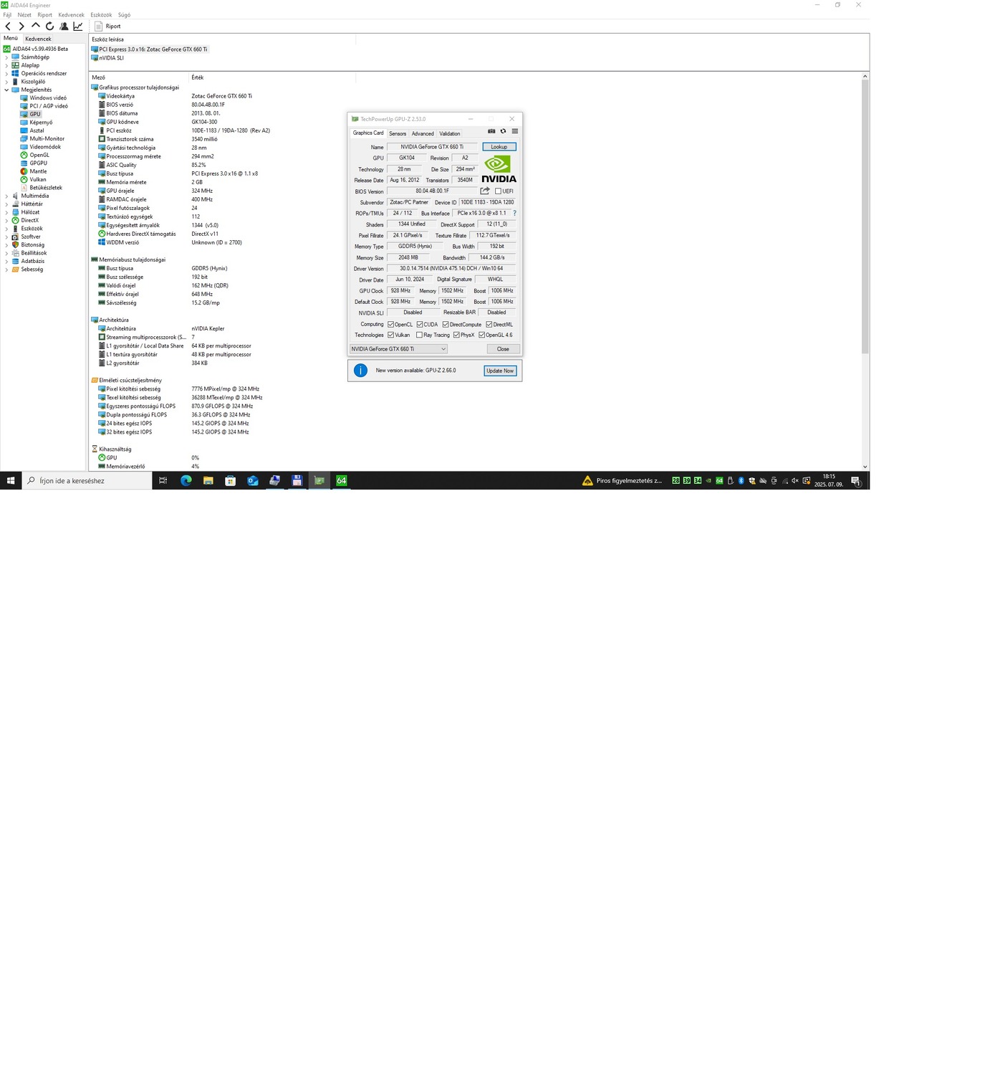This screenshot has width=990, height=1088.
Task: Open the Eszközök menu
Action: click(101, 14)
